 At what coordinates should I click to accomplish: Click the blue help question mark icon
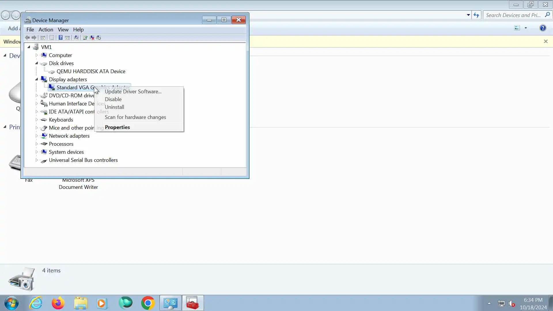coord(543,28)
